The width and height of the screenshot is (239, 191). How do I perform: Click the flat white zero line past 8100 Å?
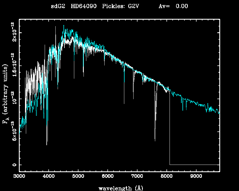click(194, 165)
